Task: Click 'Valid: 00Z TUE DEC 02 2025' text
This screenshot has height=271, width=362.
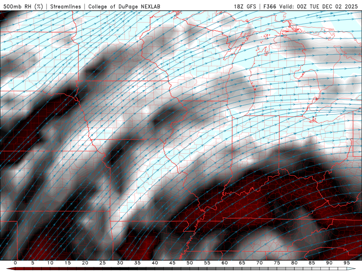Action: (x=319, y=6)
